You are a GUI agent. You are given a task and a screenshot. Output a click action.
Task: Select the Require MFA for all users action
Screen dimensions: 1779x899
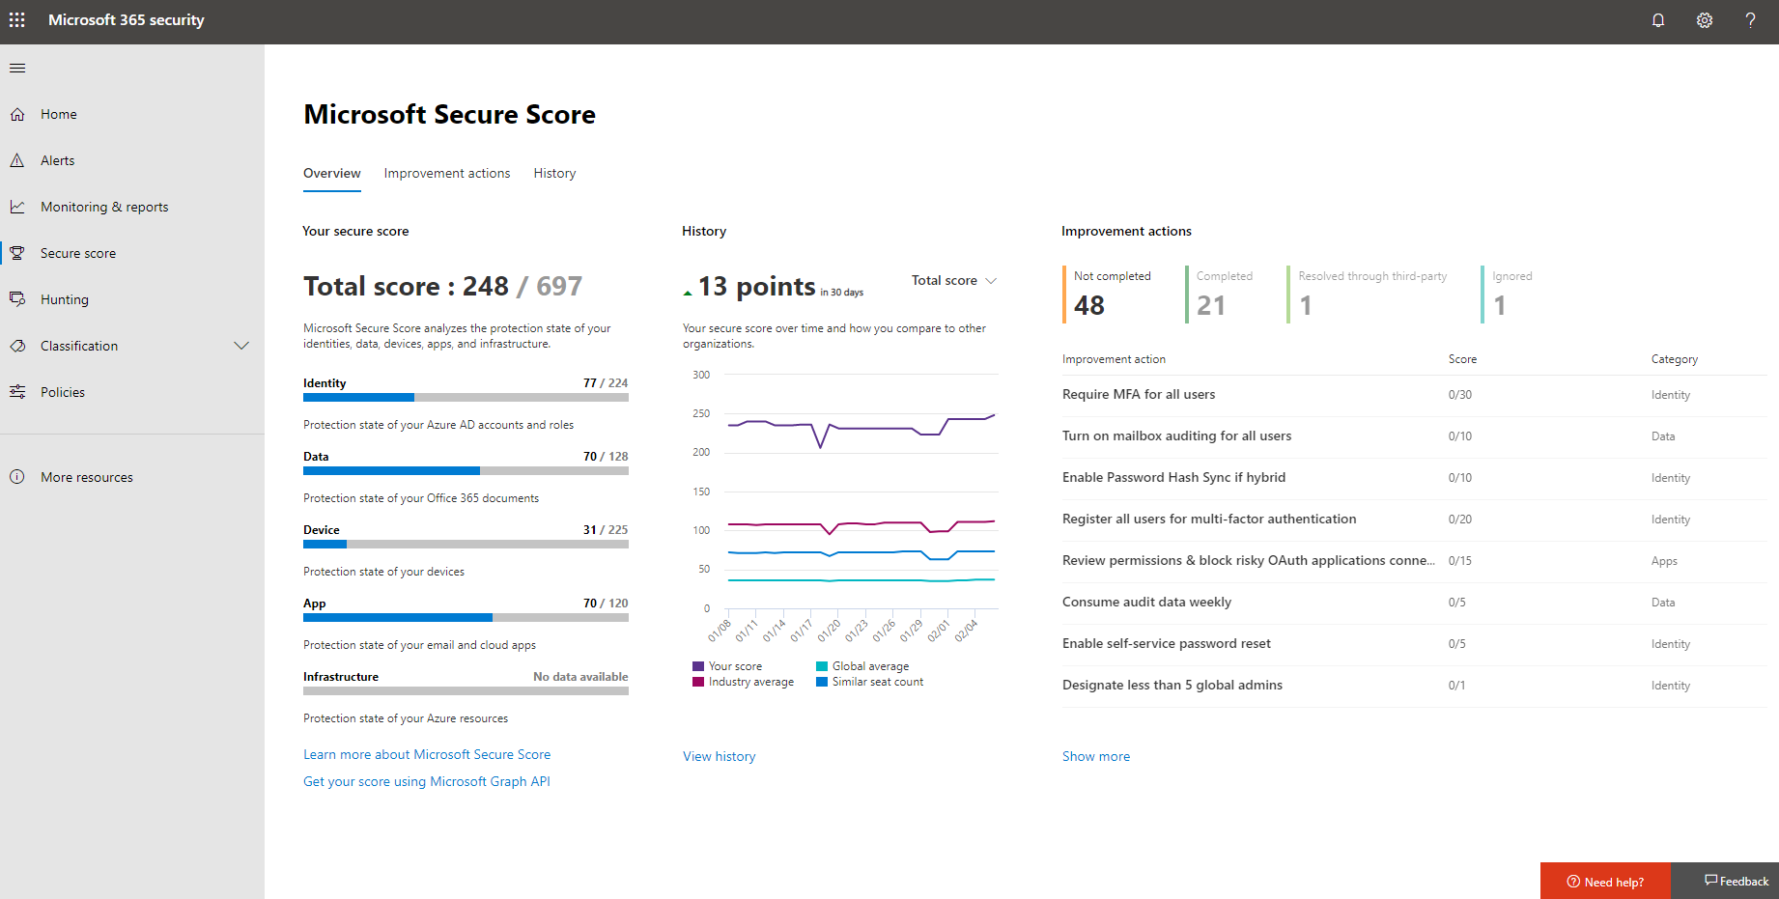tap(1138, 394)
